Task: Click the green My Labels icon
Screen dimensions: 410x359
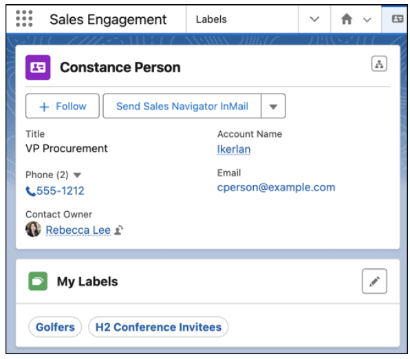Action: [x=38, y=281]
